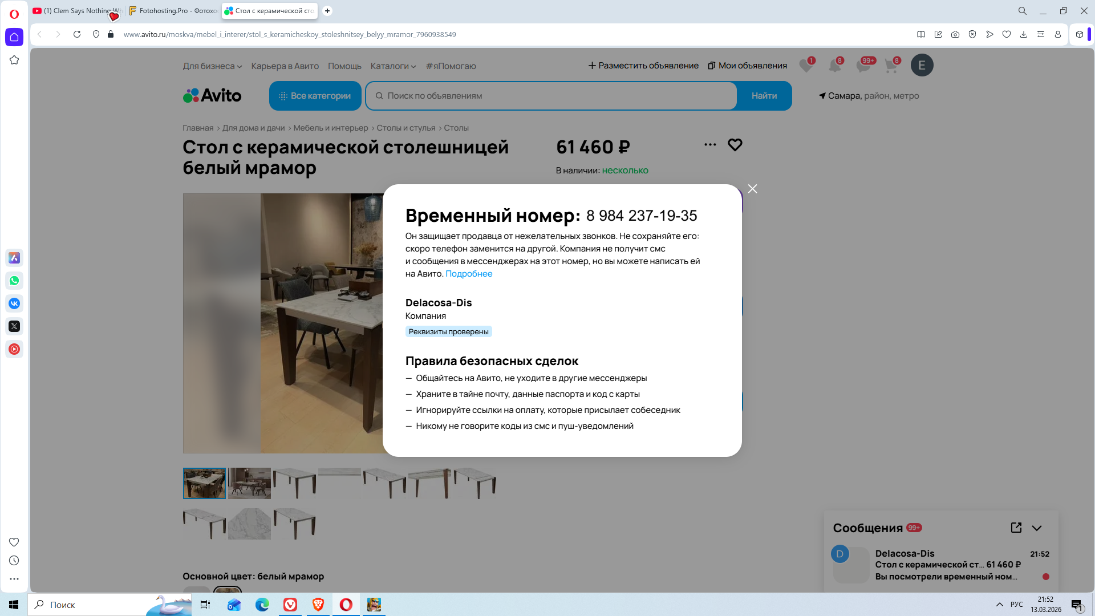
Task: Switch to the Fotohosting.Pro tab
Action: point(173,11)
